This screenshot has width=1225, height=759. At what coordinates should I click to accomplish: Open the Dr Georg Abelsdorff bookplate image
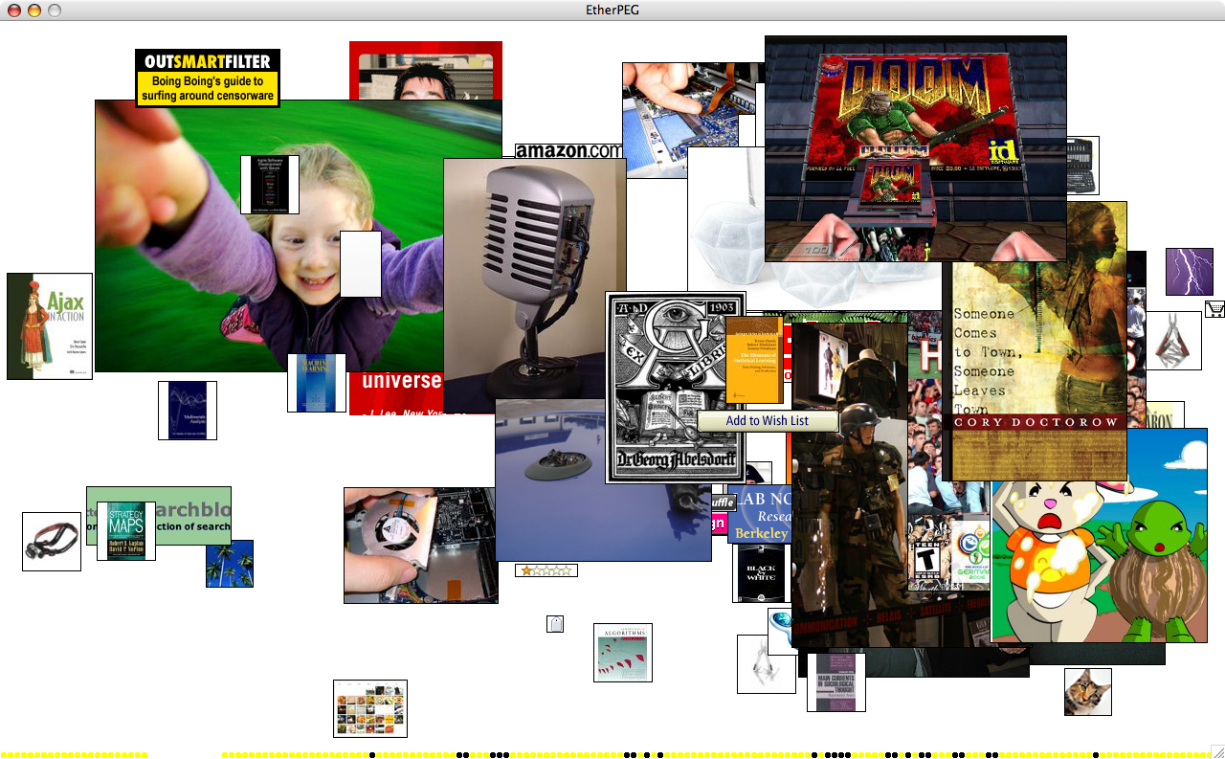coord(676,388)
